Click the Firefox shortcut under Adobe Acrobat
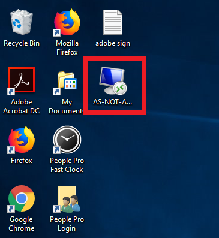The image size is (219, 238). (22, 140)
